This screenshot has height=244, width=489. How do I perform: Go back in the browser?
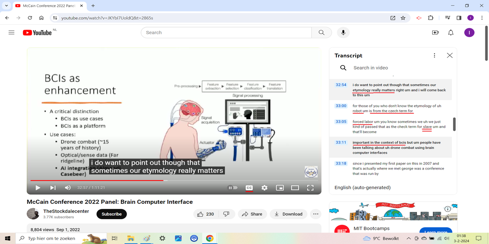pos(7,18)
